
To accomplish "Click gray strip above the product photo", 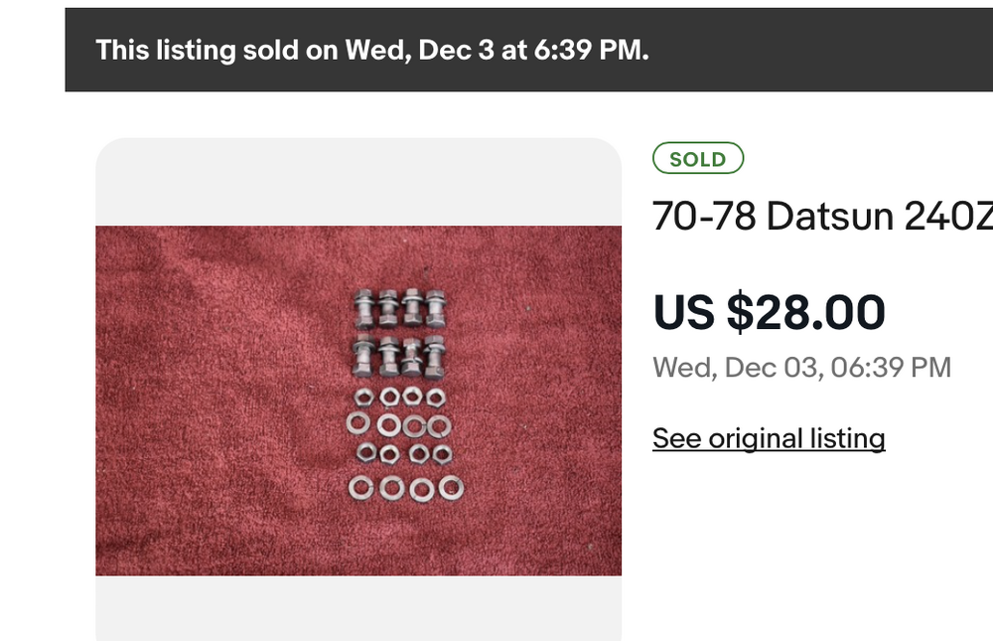I will click(x=357, y=184).
